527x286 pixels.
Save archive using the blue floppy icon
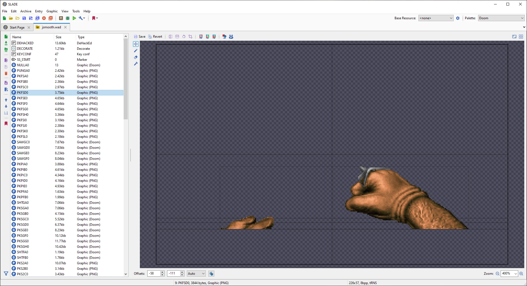tap(24, 18)
